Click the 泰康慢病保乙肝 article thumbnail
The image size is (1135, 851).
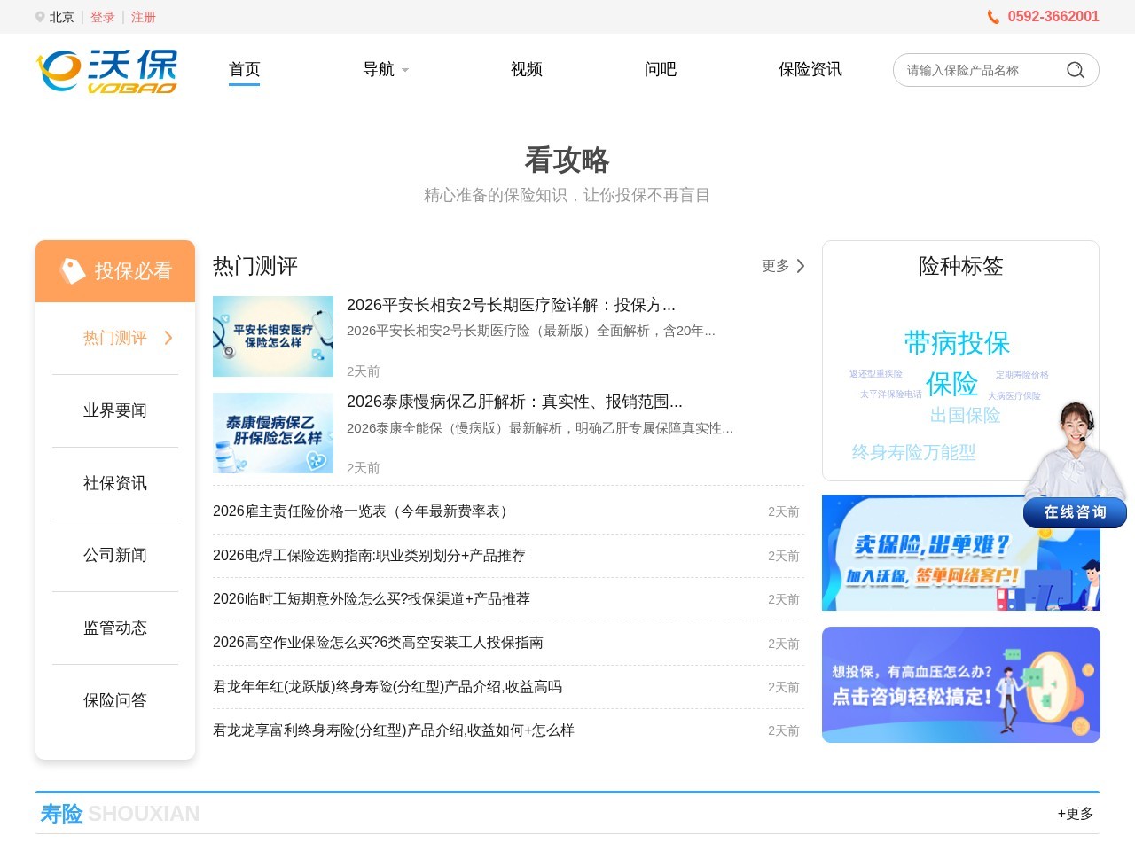pos(273,433)
